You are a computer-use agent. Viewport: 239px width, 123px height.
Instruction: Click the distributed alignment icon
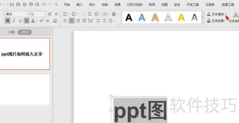click(91, 20)
